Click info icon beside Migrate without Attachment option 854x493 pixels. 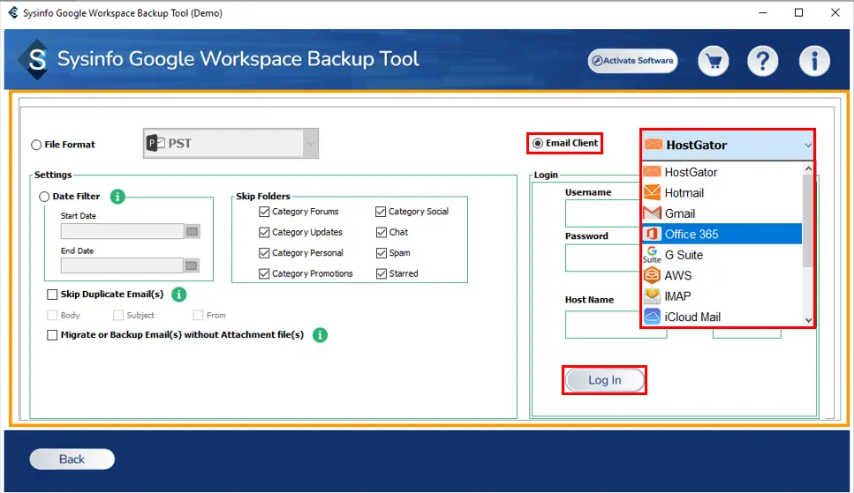tap(320, 335)
